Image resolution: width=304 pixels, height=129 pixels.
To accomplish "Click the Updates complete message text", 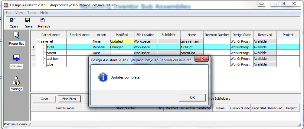I will tap(125, 77).
